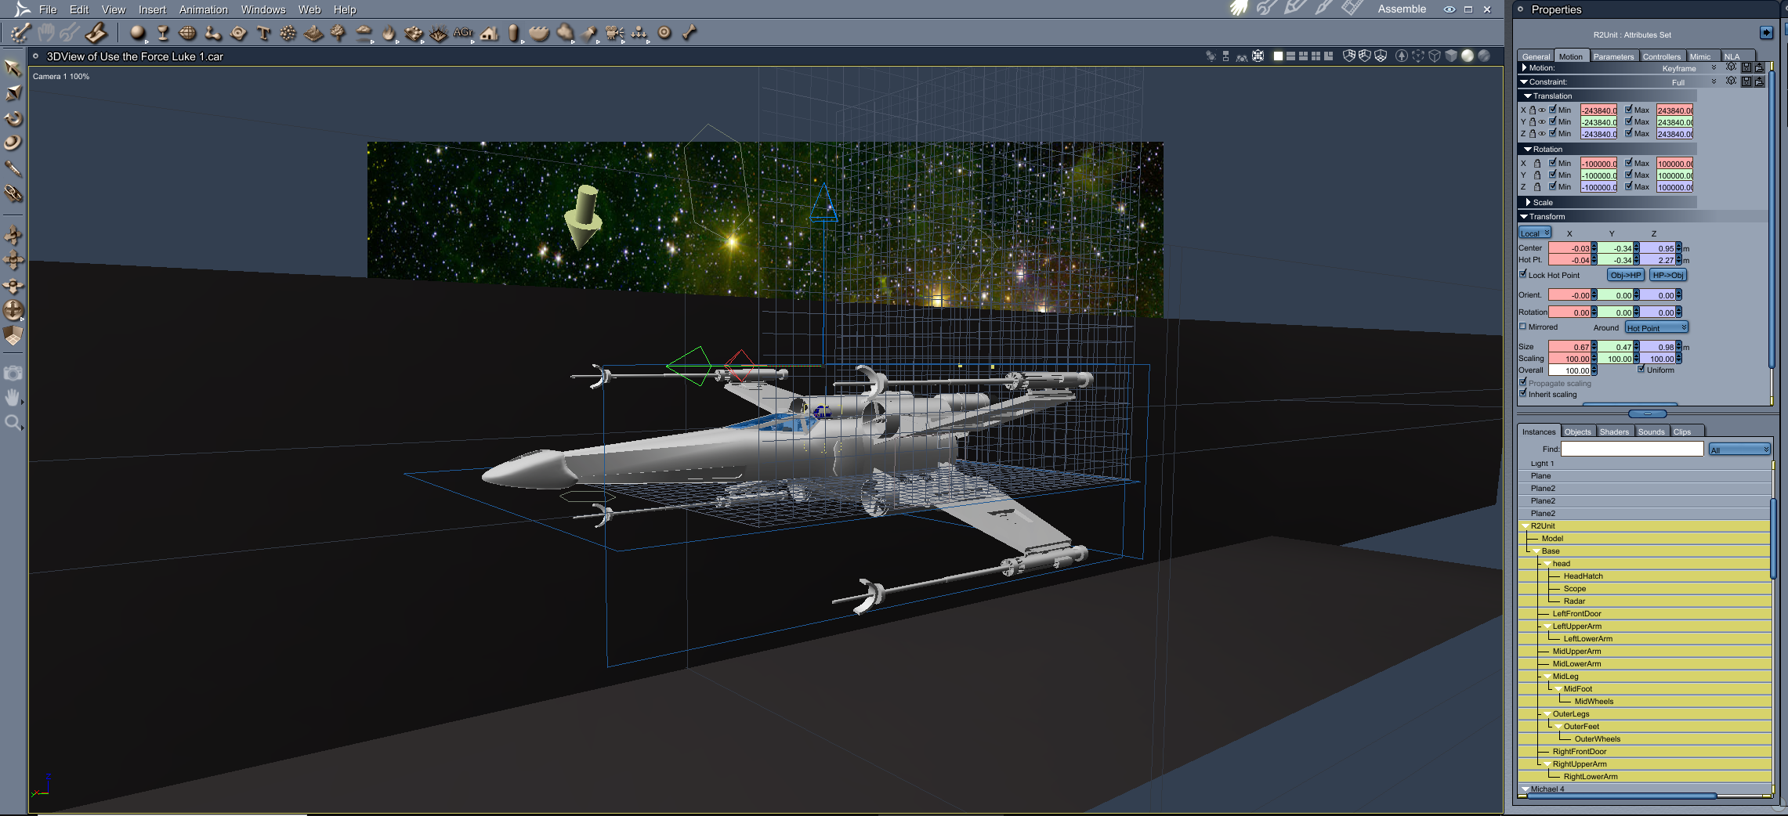The height and width of the screenshot is (816, 1788).
Task: Insert a metaball object from the toolbar
Action: click(212, 33)
